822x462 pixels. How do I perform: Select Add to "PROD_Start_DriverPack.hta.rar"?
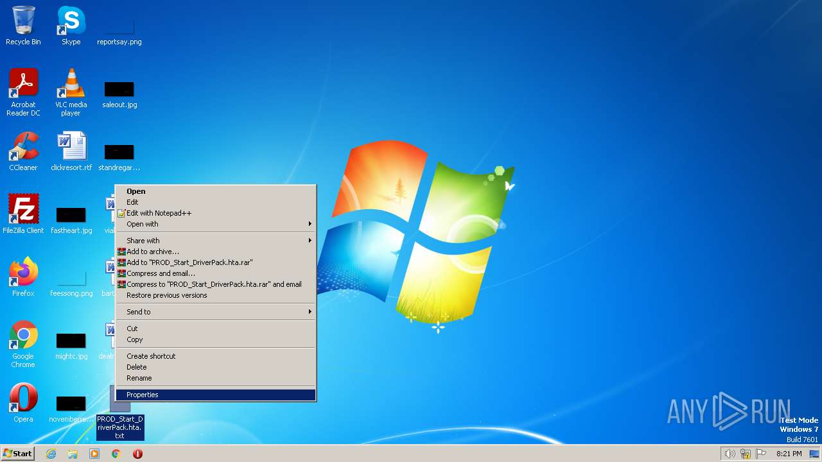[216, 262]
